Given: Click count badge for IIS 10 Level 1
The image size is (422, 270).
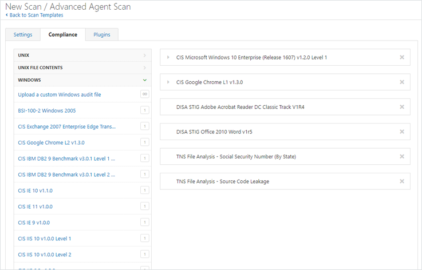Looking at the screenshot, I should point(145,238).
